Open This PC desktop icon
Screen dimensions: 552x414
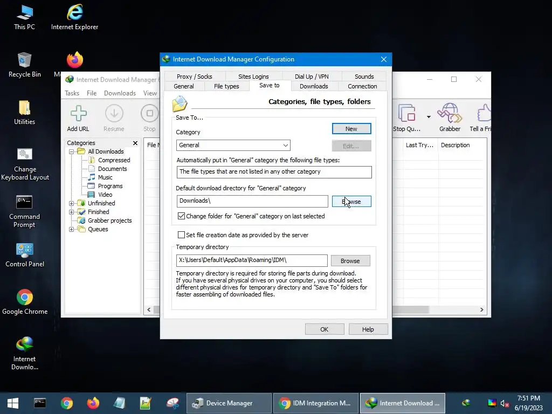coord(24,17)
